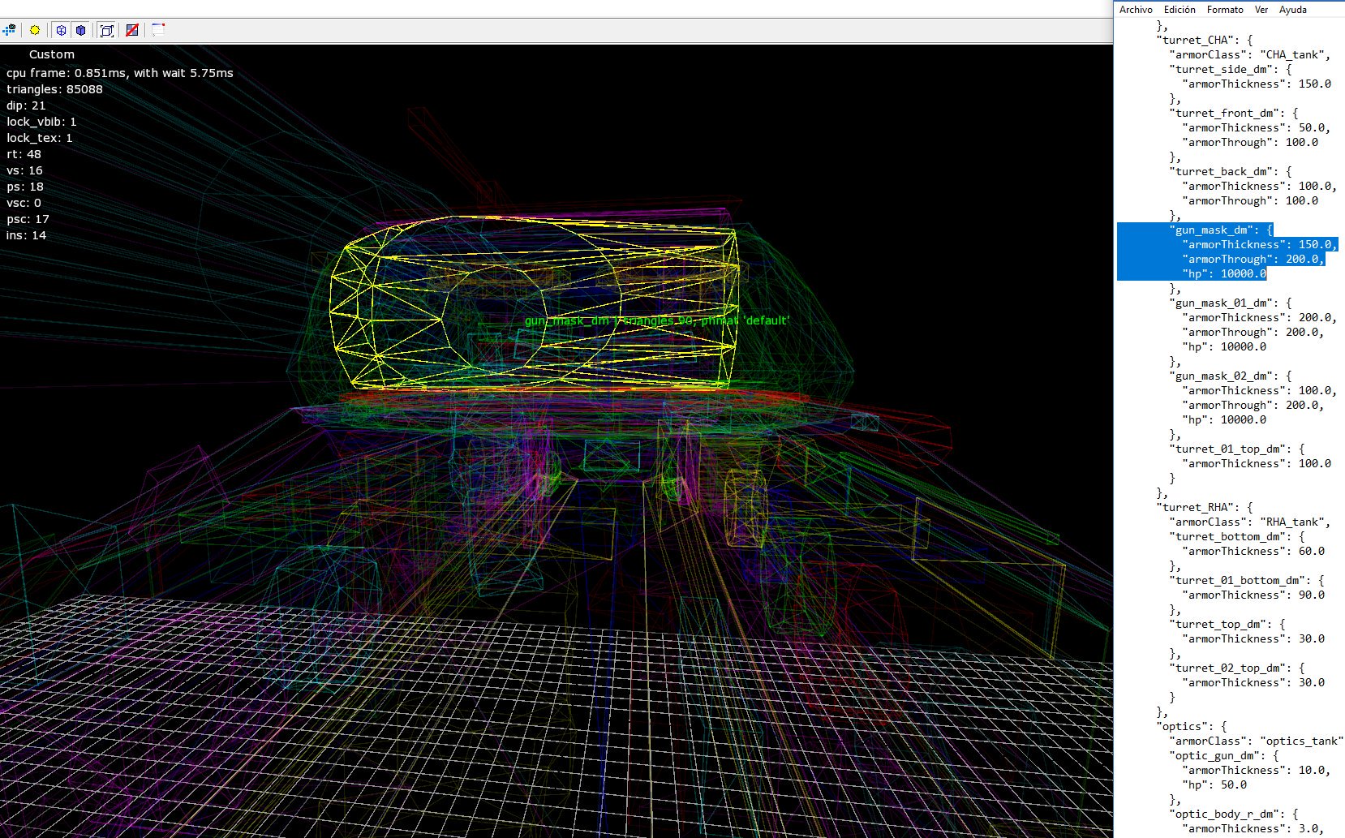Open the Archivo menu in Notepad

(1136, 10)
